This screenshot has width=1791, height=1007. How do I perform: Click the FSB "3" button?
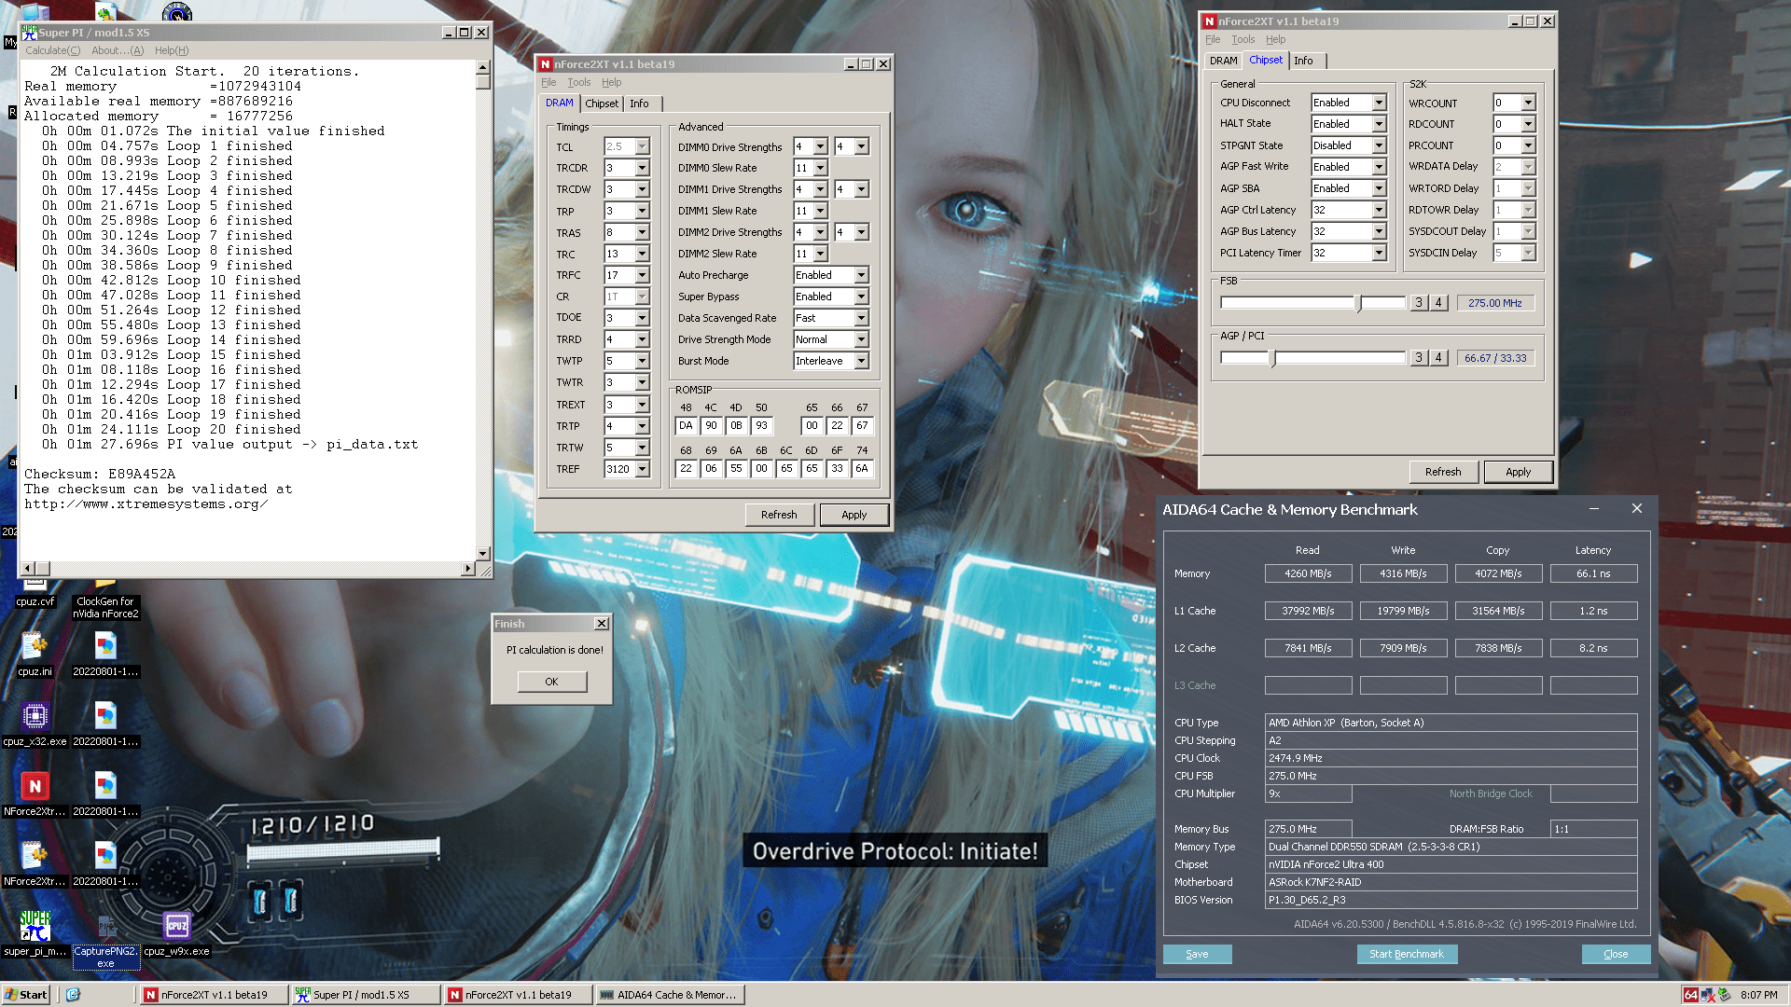coord(1418,303)
